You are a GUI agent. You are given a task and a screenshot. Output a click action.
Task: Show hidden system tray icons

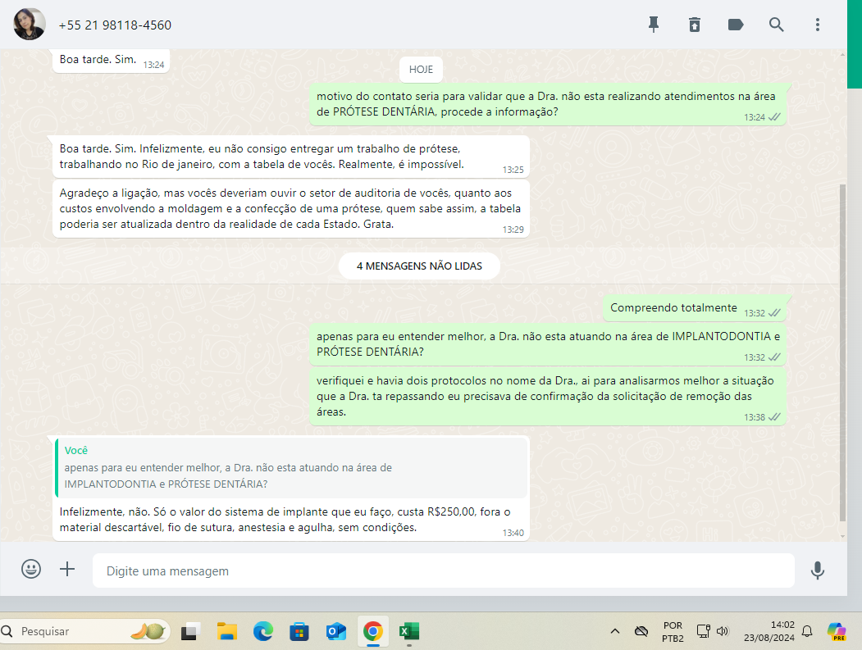click(x=615, y=631)
